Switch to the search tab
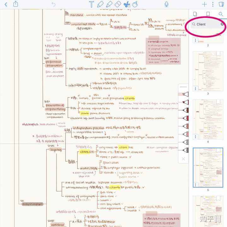 coord(221,14)
